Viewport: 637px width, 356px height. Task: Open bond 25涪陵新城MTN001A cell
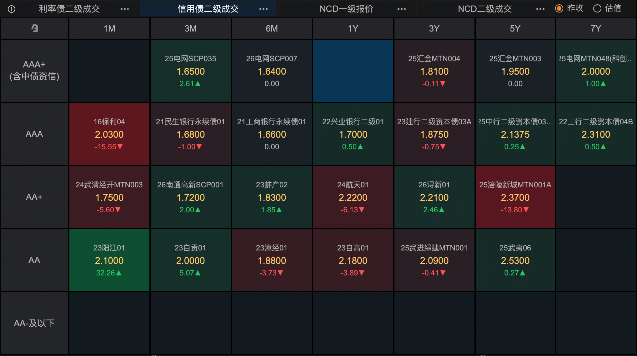[x=515, y=197]
